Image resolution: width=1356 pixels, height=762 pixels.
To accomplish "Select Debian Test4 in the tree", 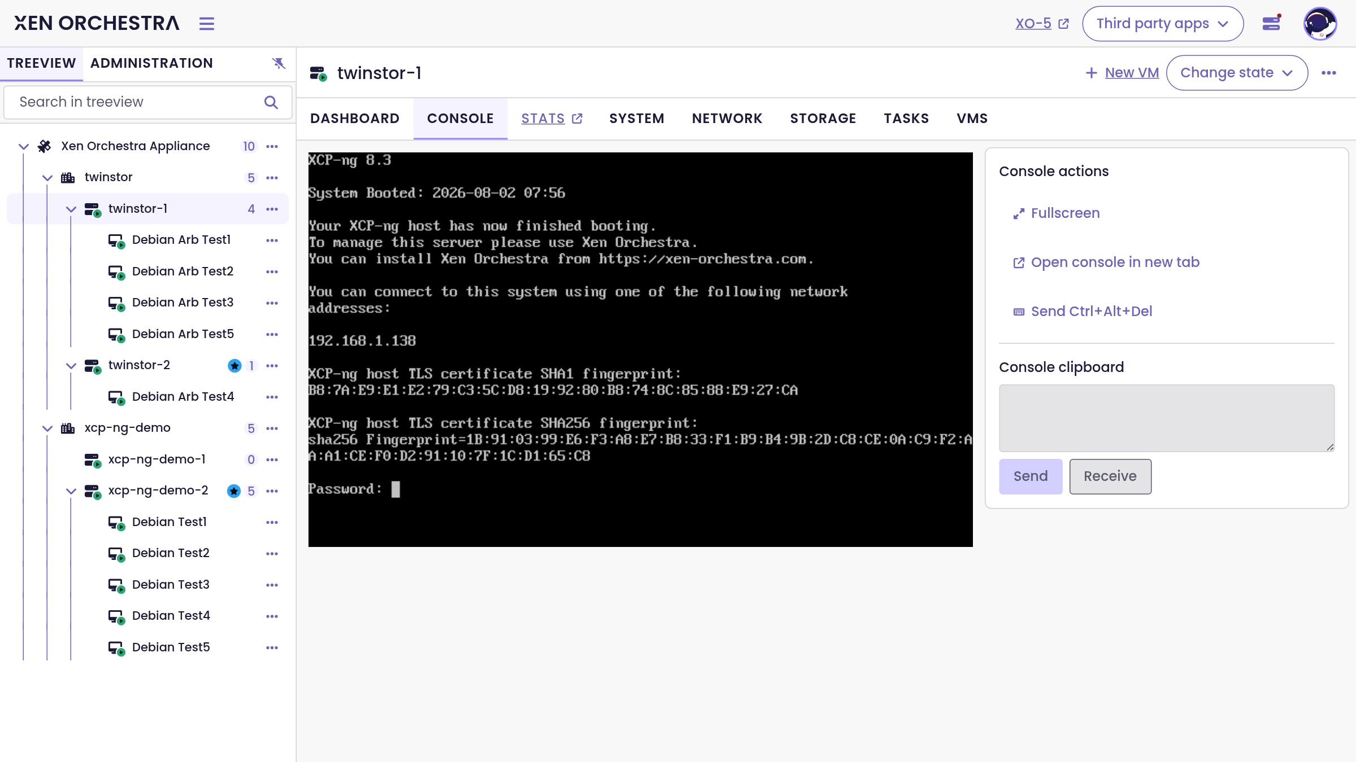I will point(171,616).
